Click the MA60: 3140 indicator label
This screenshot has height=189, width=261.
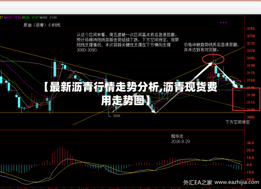(x=49, y=18)
